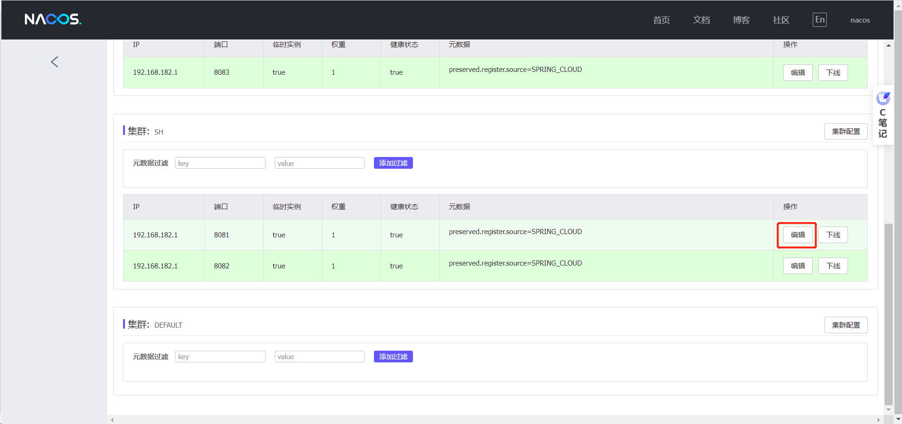Click the IP address in the 8081 row
The height and width of the screenshot is (424, 902).
pos(156,235)
